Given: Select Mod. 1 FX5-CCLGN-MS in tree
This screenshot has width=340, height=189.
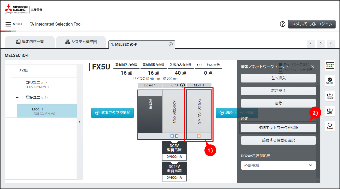Looking at the screenshot, I should pyautogui.click(x=47, y=111).
